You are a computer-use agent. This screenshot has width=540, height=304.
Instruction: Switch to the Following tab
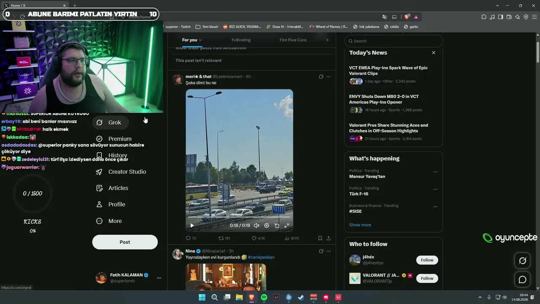click(241, 40)
